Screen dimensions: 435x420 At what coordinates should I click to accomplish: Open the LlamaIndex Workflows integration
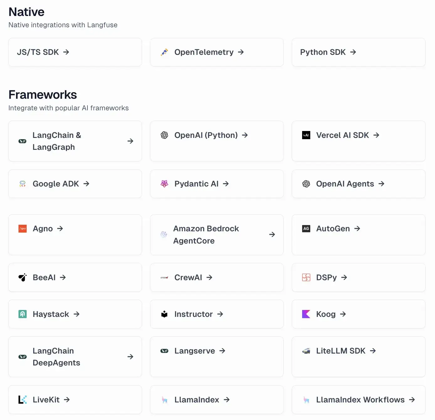click(x=360, y=400)
